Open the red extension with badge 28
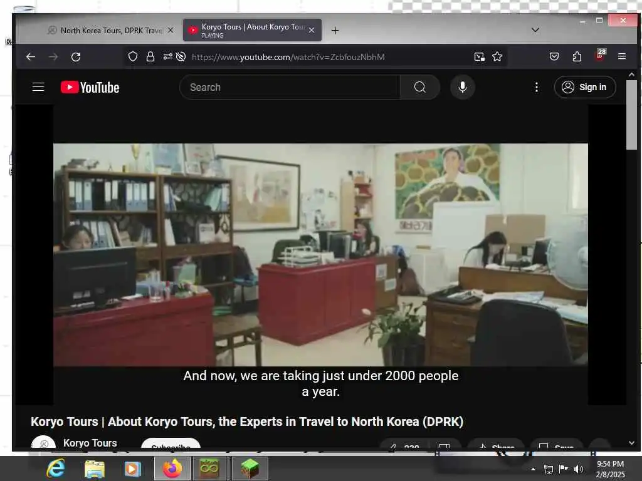The image size is (642, 481). (600, 55)
